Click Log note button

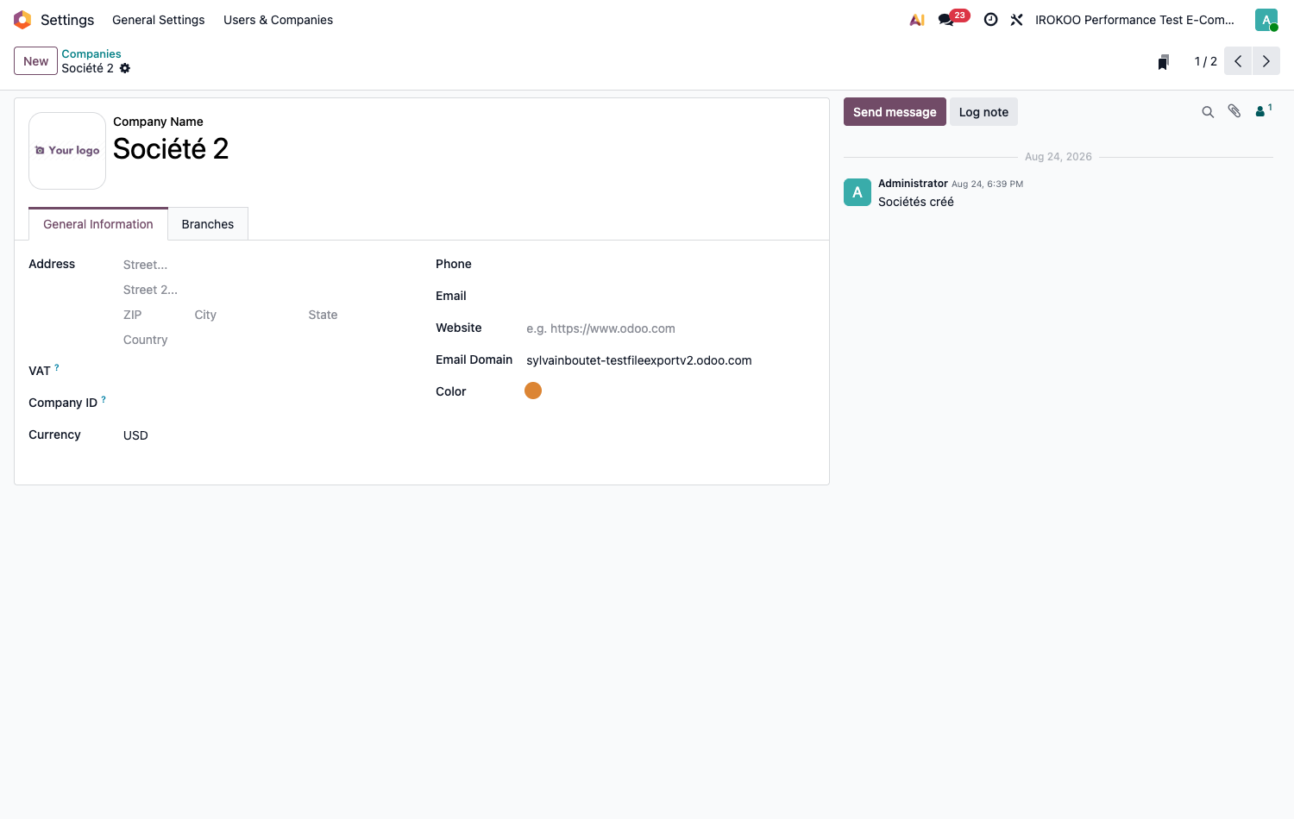click(983, 112)
